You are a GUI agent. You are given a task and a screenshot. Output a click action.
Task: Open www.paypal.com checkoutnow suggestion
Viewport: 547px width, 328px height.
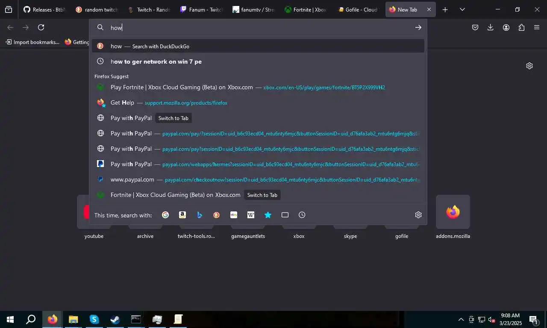click(x=258, y=179)
